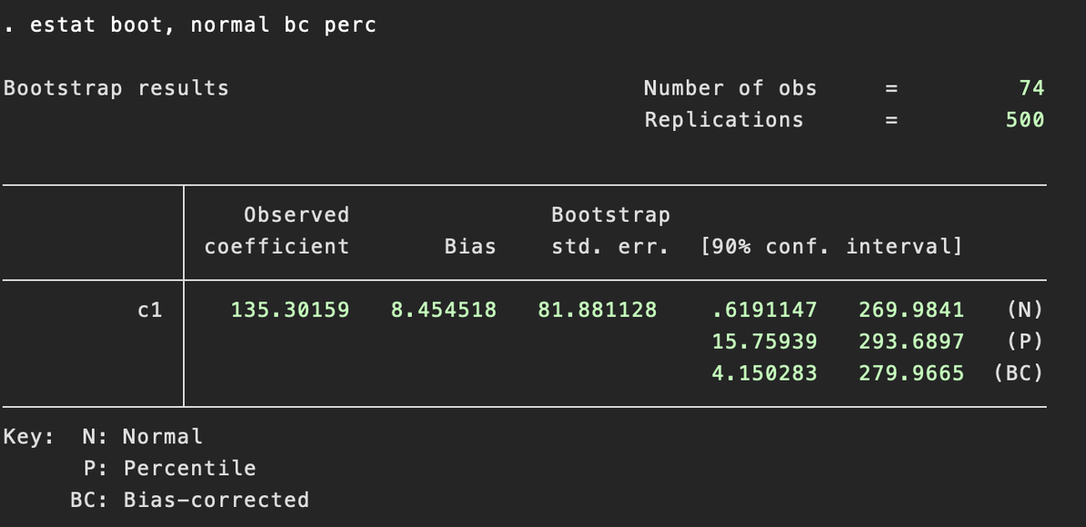Click the (BC) interval marker
The height and width of the screenshot is (527, 1086).
[x=1019, y=373]
